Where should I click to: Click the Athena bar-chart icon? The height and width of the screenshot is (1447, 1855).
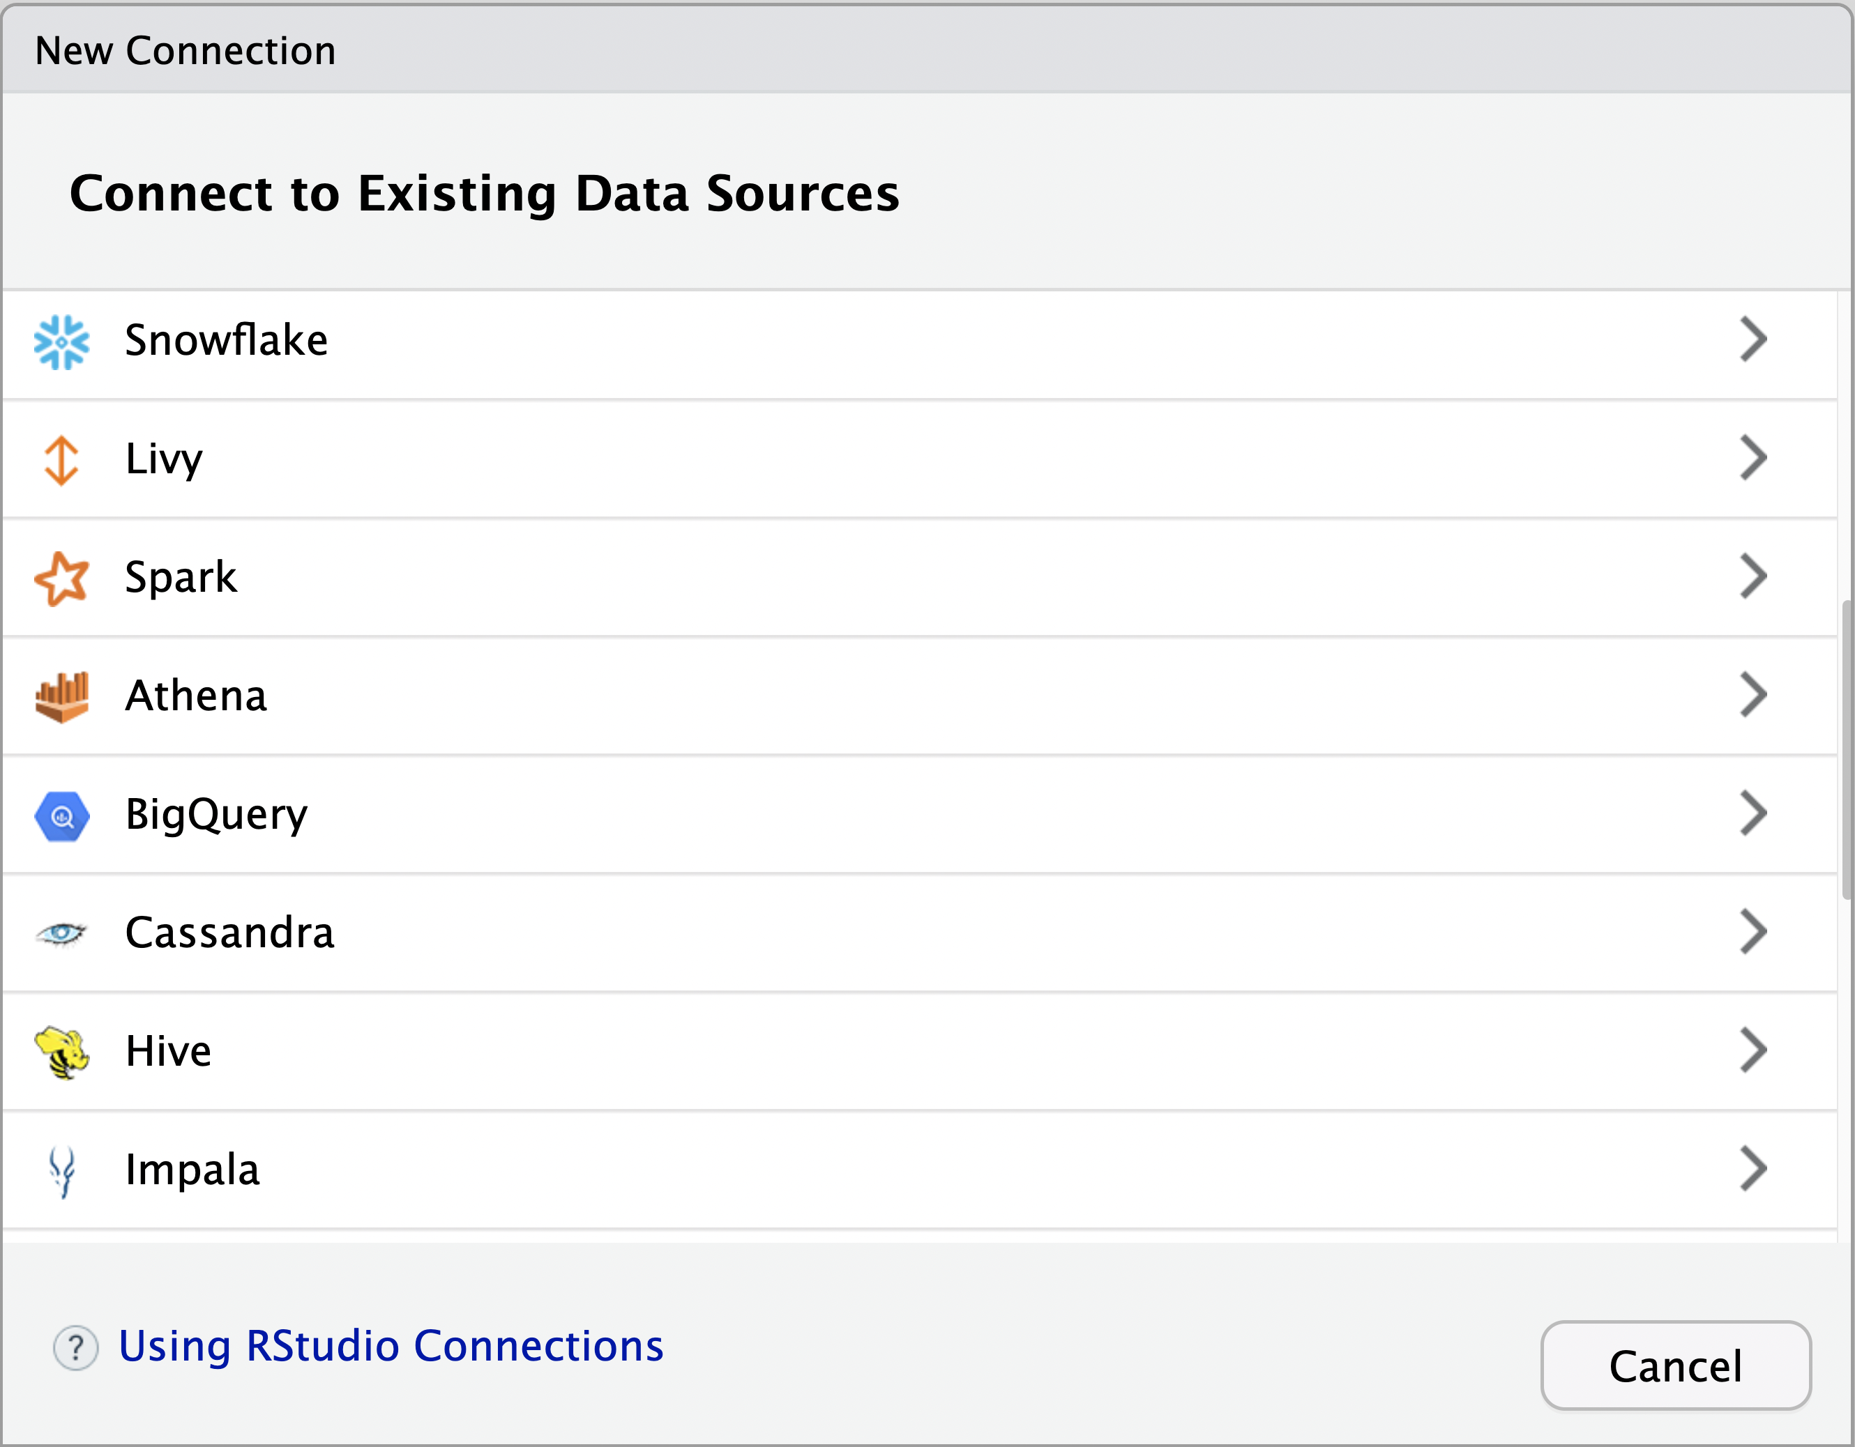click(x=61, y=697)
